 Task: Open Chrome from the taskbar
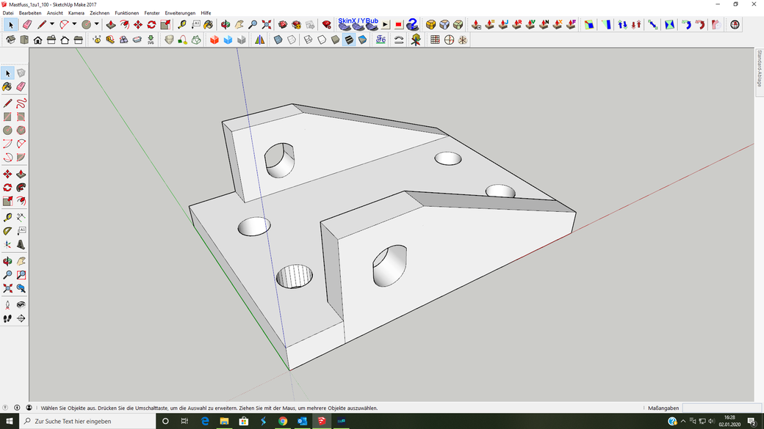click(x=283, y=421)
